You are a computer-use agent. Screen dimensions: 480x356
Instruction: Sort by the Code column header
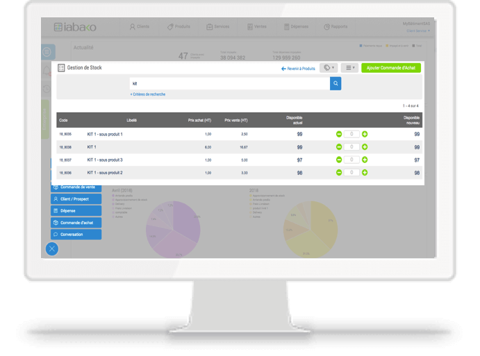63,120
